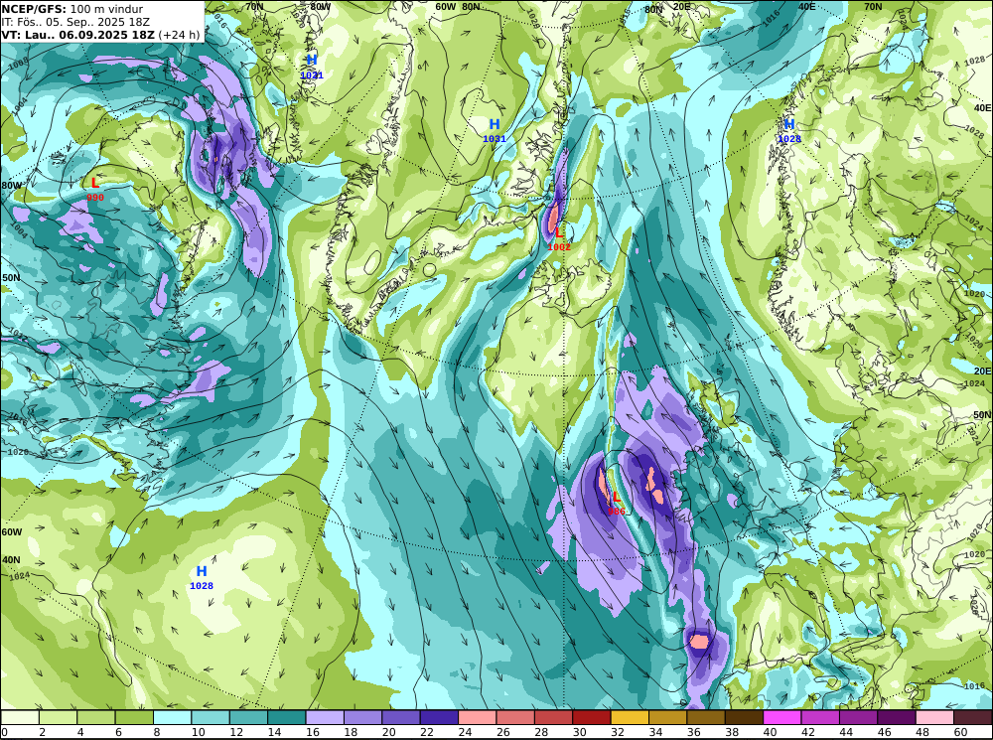Pick the dark maroon legend swatch above 60
The image size is (993, 740).
tap(973, 717)
